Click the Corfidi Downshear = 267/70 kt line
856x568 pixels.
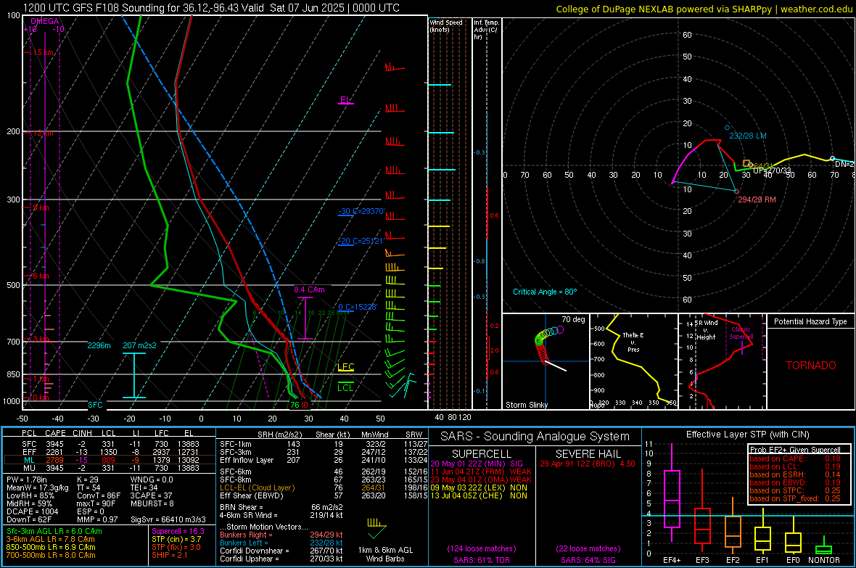coord(281,551)
